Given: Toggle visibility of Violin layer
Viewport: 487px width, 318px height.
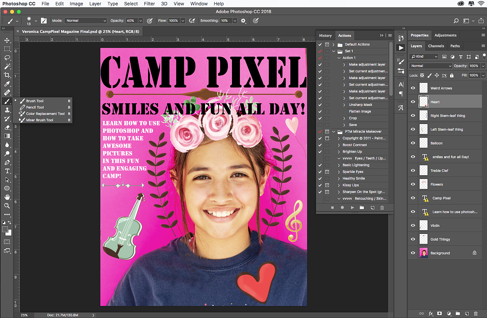Looking at the screenshot, I should (x=413, y=226).
